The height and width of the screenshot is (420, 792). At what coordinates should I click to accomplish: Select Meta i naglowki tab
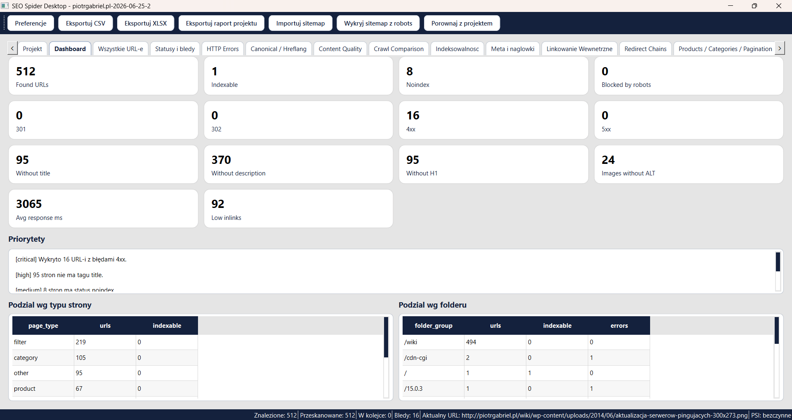(x=512, y=49)
